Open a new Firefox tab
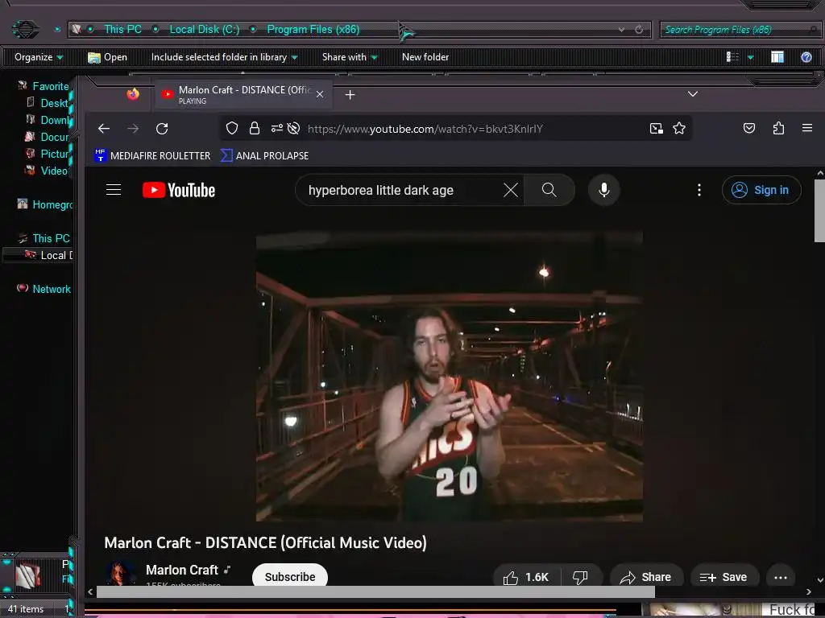The width and height of the screenshot is (825, 618). tap(350, 95)
